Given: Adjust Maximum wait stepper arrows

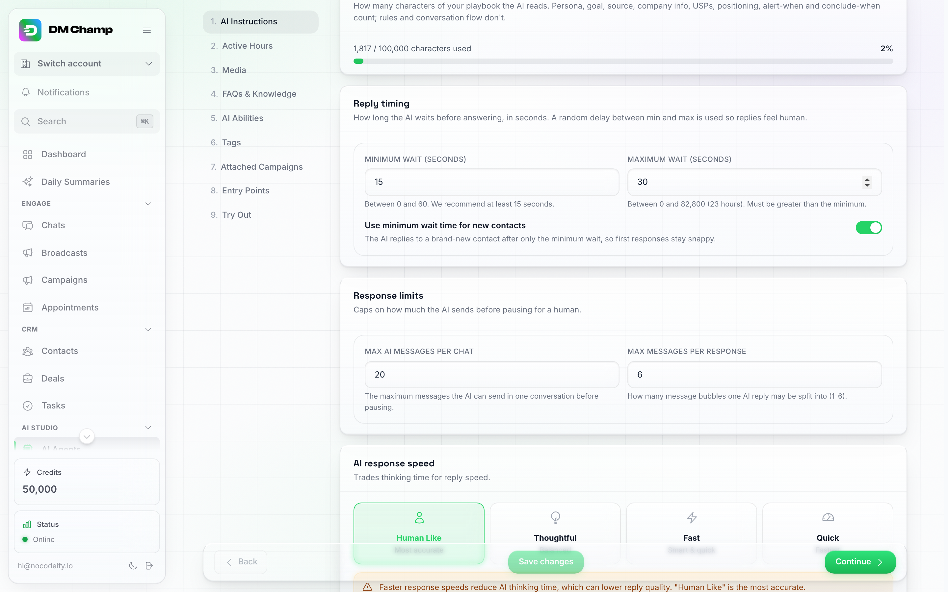Looking at the screenshot, I should (867, 182).
